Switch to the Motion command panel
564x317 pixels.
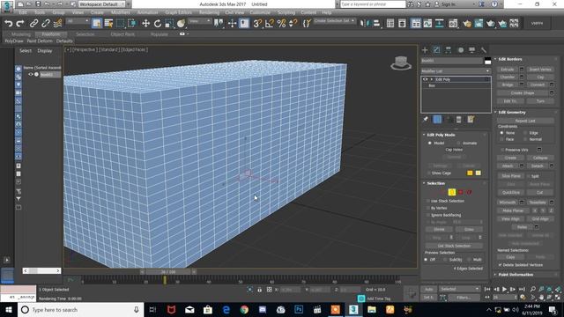pyautogui.click(x=460, y=50)
